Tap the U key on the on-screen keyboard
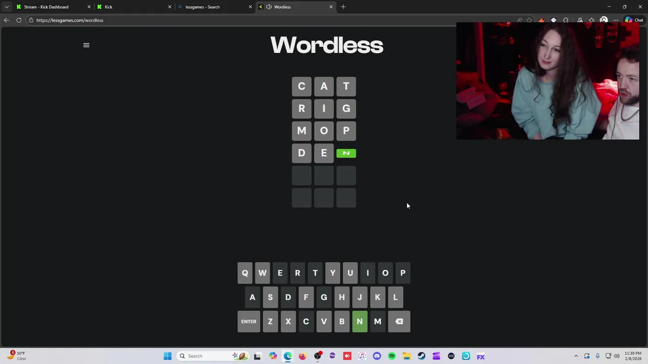The height and width of the screenshot is (364, 648). (x=350, y=273)
